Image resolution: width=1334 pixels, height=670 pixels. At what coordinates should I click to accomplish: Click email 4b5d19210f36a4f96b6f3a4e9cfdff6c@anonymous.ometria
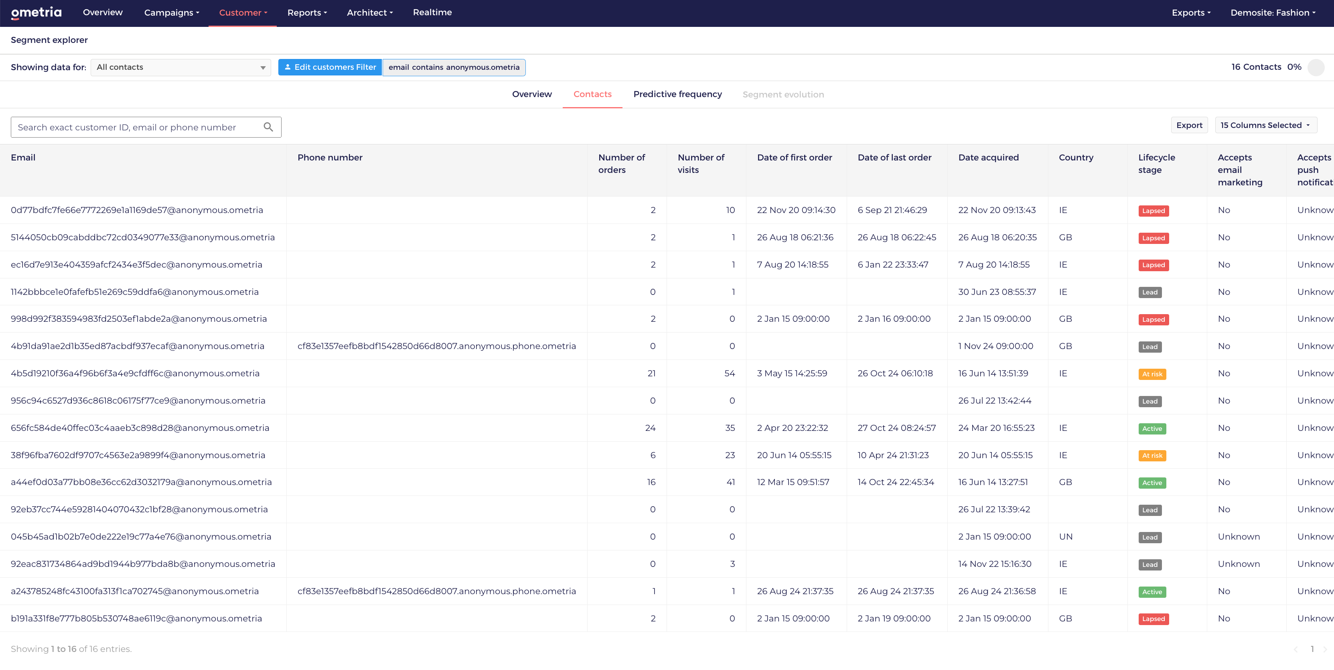(135, 374)
